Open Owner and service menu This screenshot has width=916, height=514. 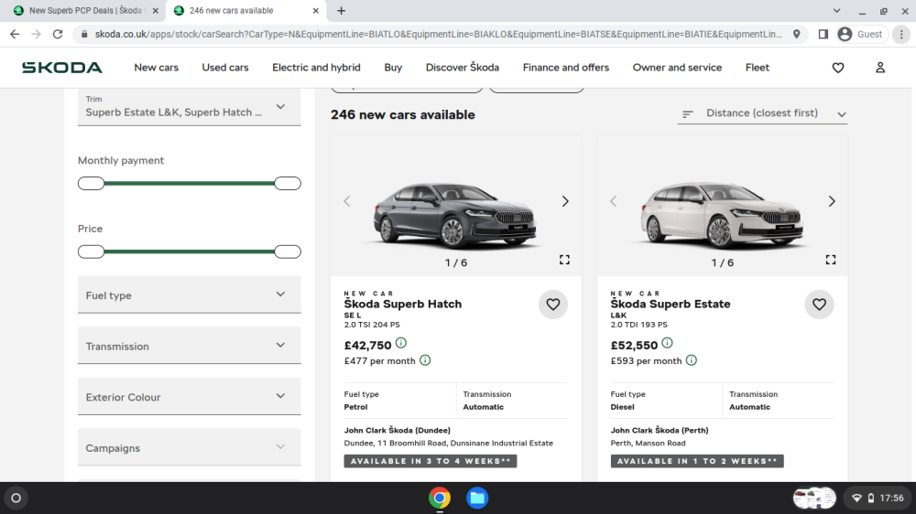tap(677, 68)
